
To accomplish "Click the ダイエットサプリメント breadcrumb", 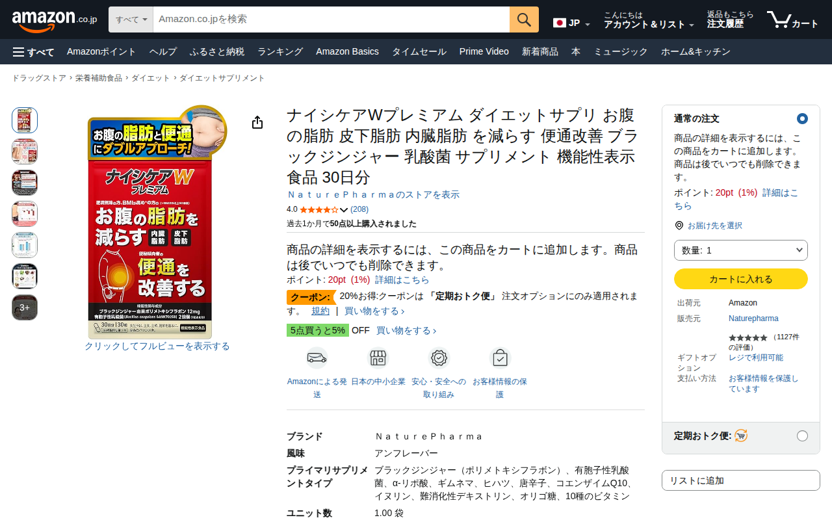I will (x=222, y=78).
